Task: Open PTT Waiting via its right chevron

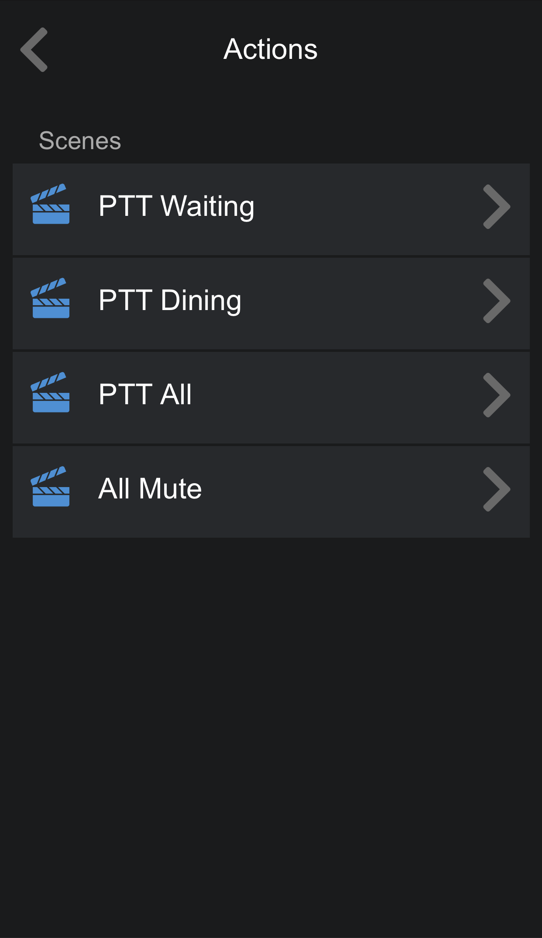Action: point(497,207)
